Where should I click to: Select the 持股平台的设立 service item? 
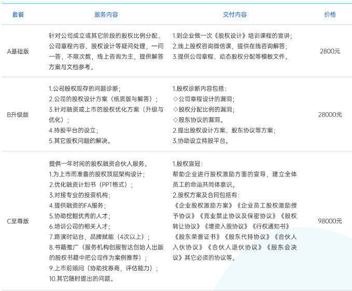coord(73,130)
